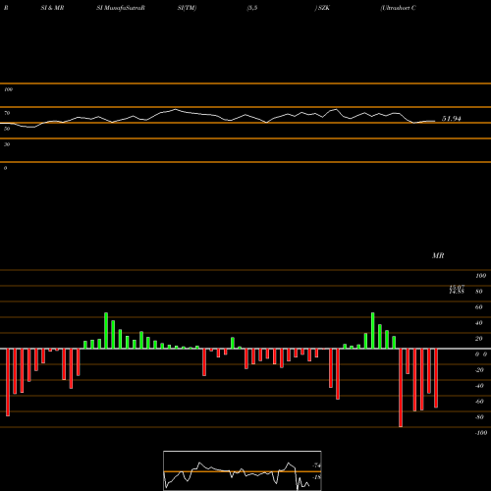Viewport: 491px width, 491px height.
Task: Click the overlapping 15.07 / 14.55 values
Action: [x=457, y=290]
